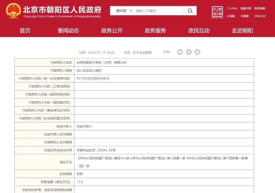Screen dimensions: 275x193
Task: Click the 工商注册号 label cell
Action: [x=45, y=86]
